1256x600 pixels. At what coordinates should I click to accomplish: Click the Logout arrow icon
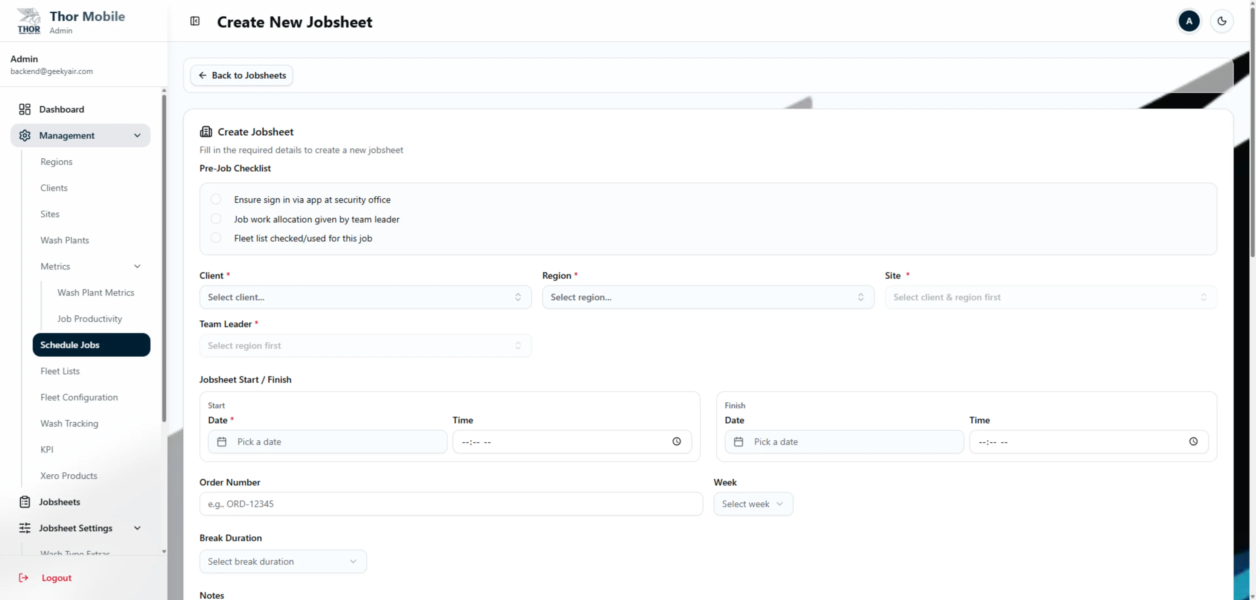click(x=24, y=577)
